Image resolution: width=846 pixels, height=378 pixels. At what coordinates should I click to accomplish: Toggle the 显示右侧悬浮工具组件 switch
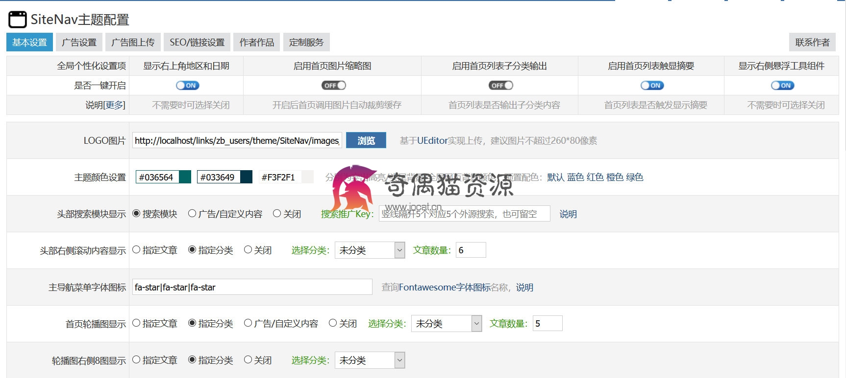pos(783,86)
